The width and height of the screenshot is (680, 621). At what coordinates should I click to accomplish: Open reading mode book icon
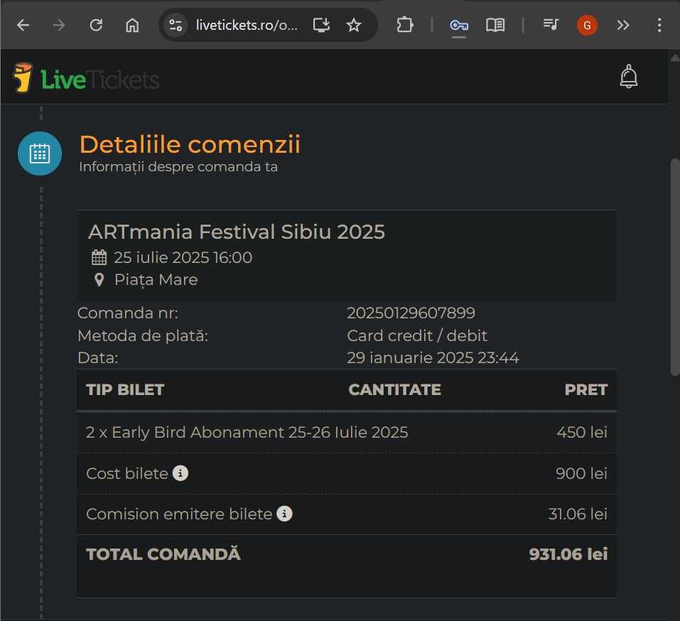pos(495,25)
